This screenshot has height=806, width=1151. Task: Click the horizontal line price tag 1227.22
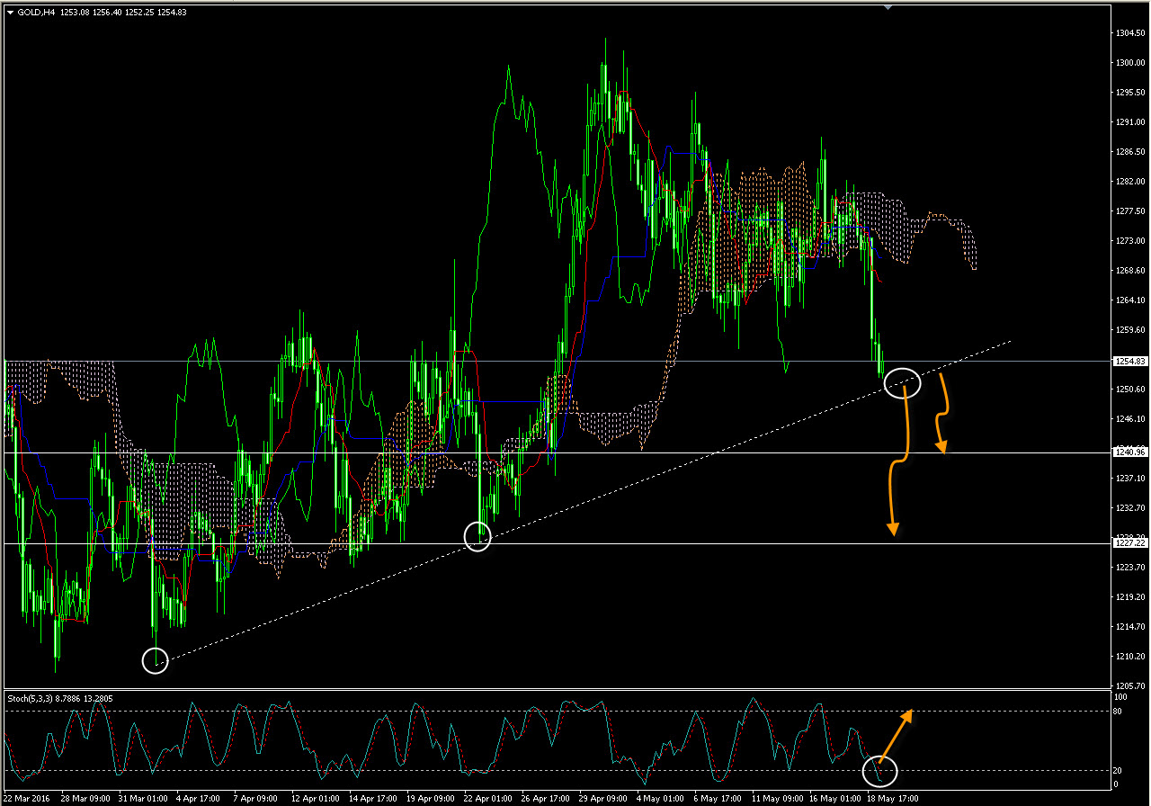[x=1129, y=543]
